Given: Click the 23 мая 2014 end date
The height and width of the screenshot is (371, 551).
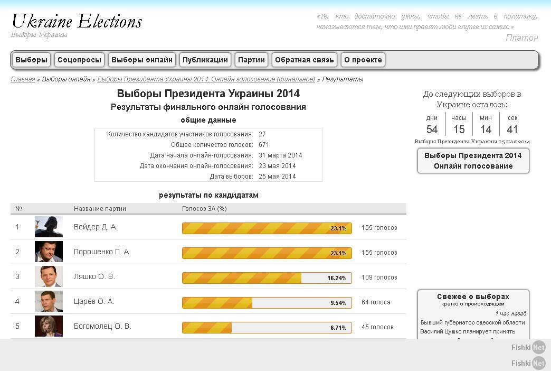Looking at the screenshot, I should (x=277, y=166).
